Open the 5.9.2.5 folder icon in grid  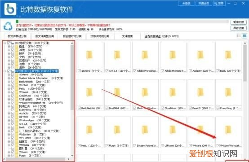(117, 55)
